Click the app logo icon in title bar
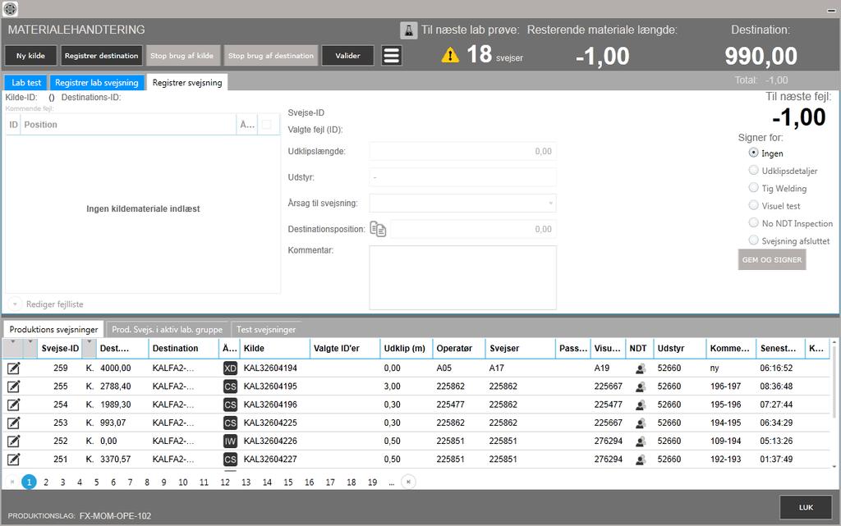Image resolution: width=841 pixels, height=526 pixels. (10, 8)
